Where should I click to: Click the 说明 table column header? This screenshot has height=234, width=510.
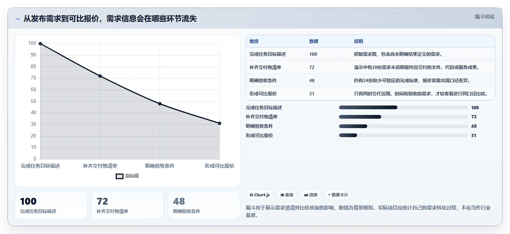[x=358, y=41]
